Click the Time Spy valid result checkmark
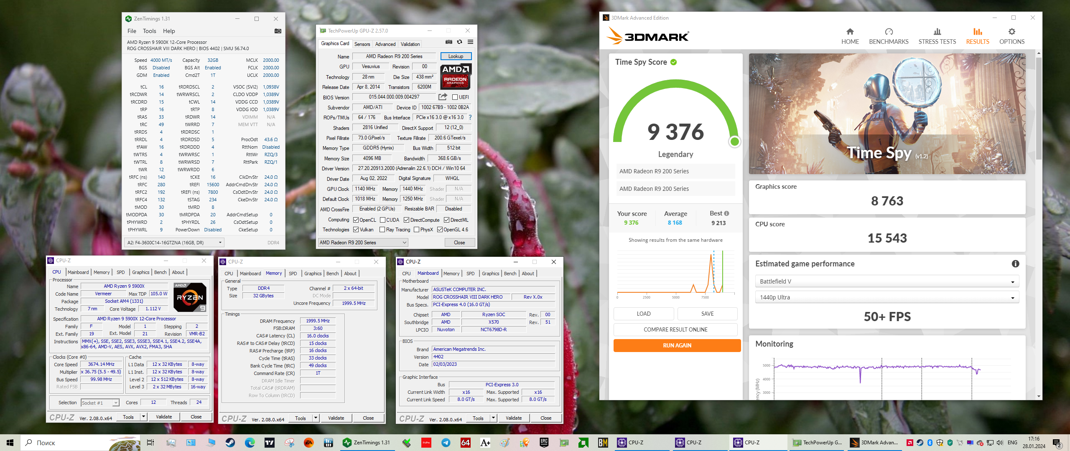Screen dimensions: 1070x451 [x=673, y=62]
